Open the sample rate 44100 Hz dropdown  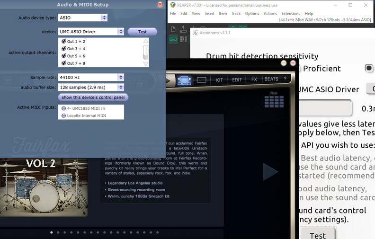91,77
